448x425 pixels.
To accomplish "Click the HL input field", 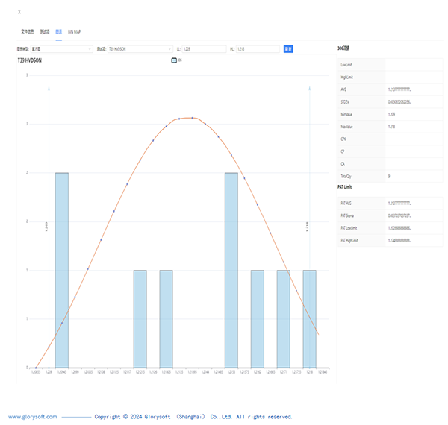I will (258, 49).
